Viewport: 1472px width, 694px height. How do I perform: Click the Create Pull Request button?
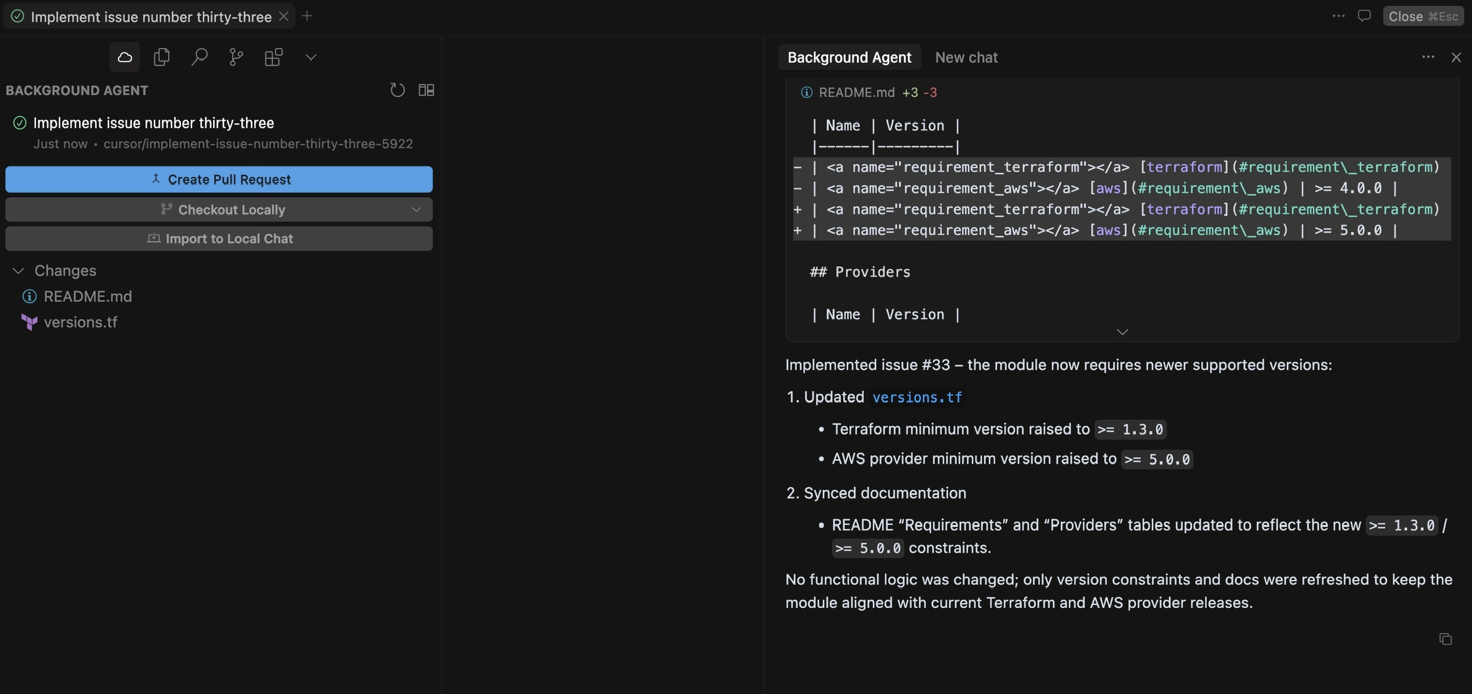coord(219,180)
